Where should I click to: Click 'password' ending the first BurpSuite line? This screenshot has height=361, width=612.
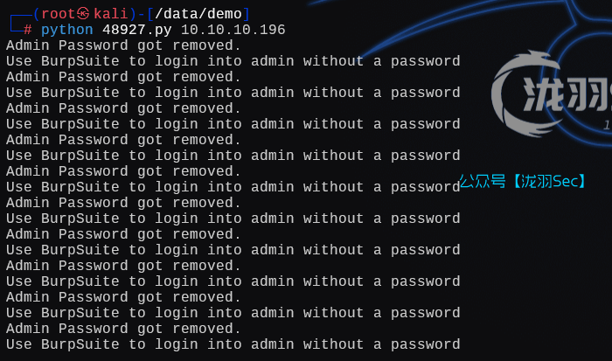[426, 61]
